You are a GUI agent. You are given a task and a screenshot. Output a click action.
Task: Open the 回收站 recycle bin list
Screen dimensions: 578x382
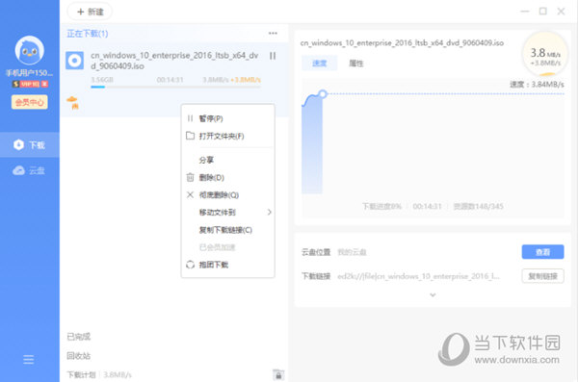[x=79, y=355]
